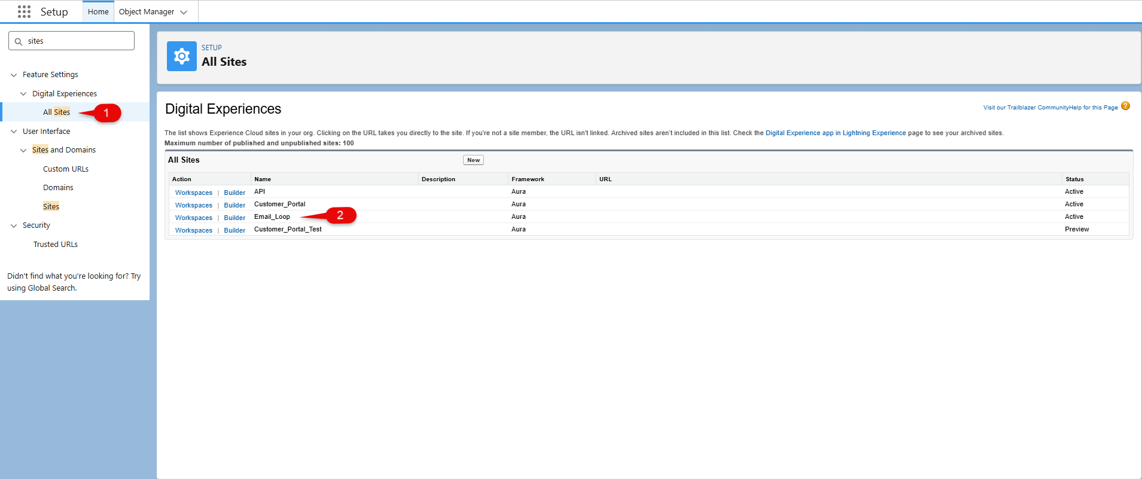Collapse the Digital Experiences tree node
This screenshot has height=479, width=1142.
(23, 94)
